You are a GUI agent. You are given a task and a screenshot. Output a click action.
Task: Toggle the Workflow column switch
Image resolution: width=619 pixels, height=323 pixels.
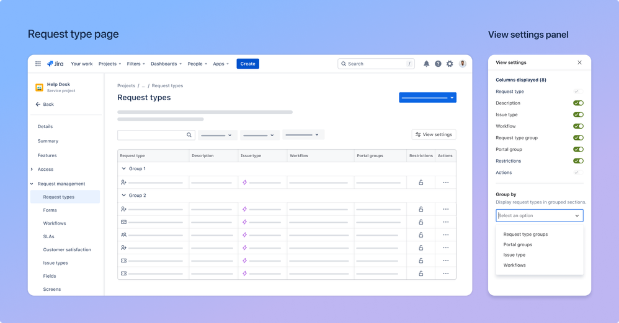(x=578, y=126)
